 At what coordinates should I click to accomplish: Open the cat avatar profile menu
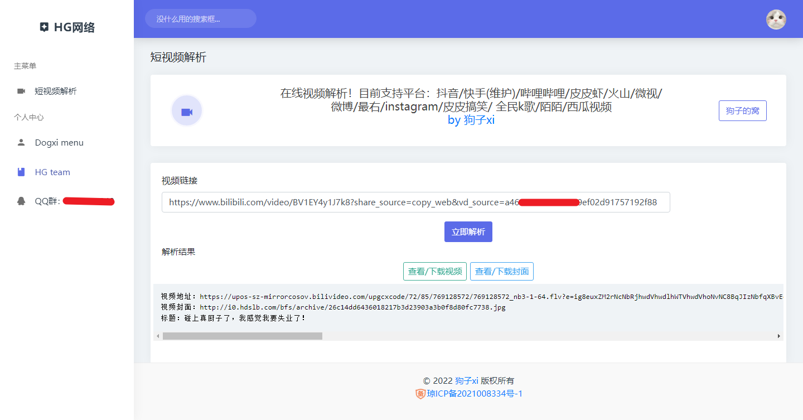tap(776, 20)
